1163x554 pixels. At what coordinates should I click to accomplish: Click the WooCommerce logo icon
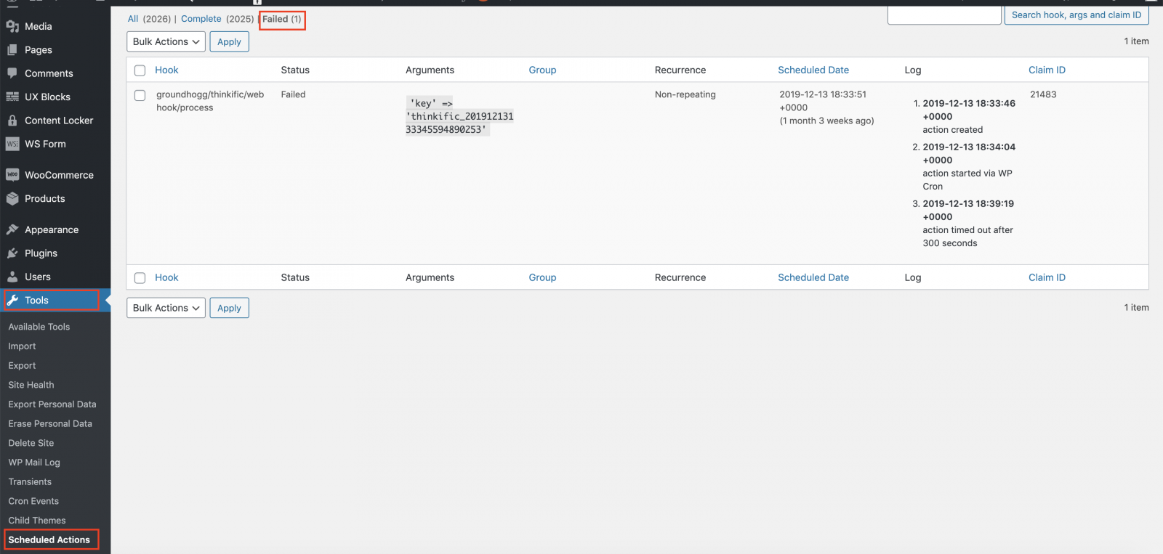tap(12, 175)
